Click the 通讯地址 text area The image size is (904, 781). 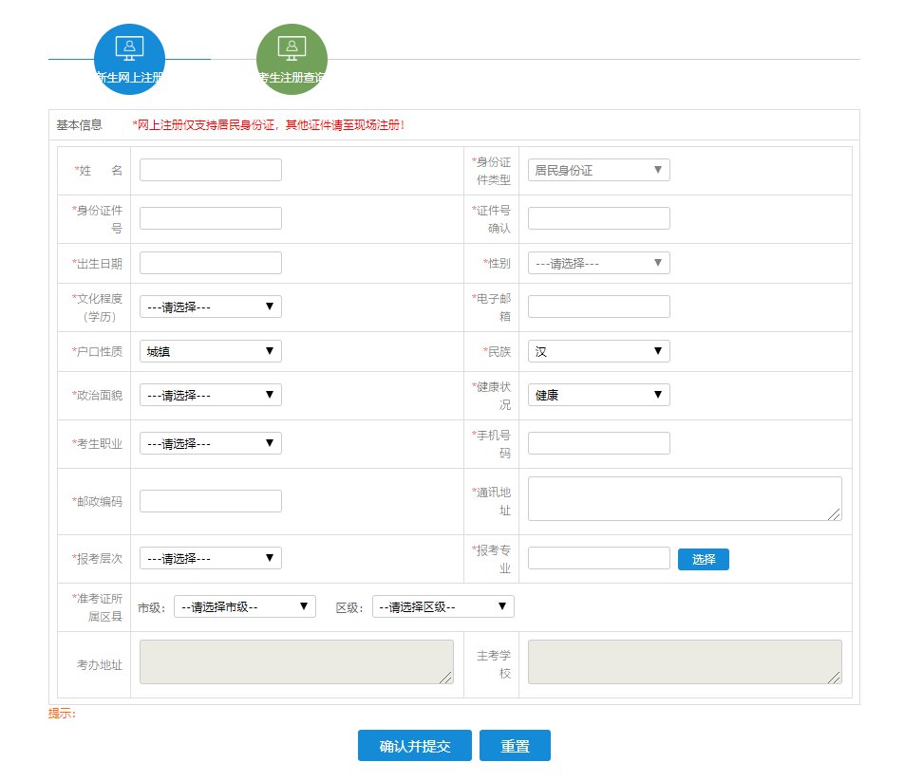coord(684,498)
